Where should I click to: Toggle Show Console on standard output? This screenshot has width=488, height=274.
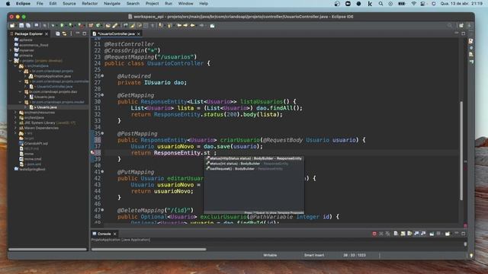click(x=416, y=234)
